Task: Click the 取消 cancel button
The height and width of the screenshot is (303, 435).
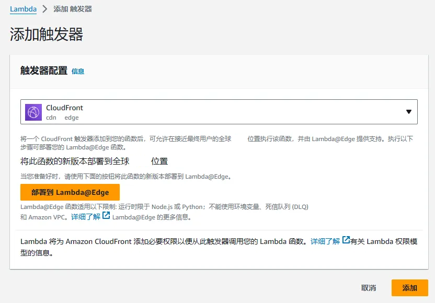Action: [x=369, y=288]
